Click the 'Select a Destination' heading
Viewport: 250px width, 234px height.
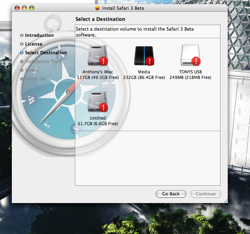[100, 19]
